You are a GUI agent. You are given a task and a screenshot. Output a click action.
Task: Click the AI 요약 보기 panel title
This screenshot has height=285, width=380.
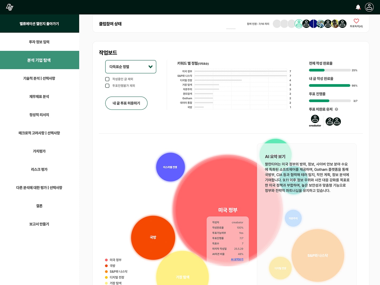(x=275, y=157)
